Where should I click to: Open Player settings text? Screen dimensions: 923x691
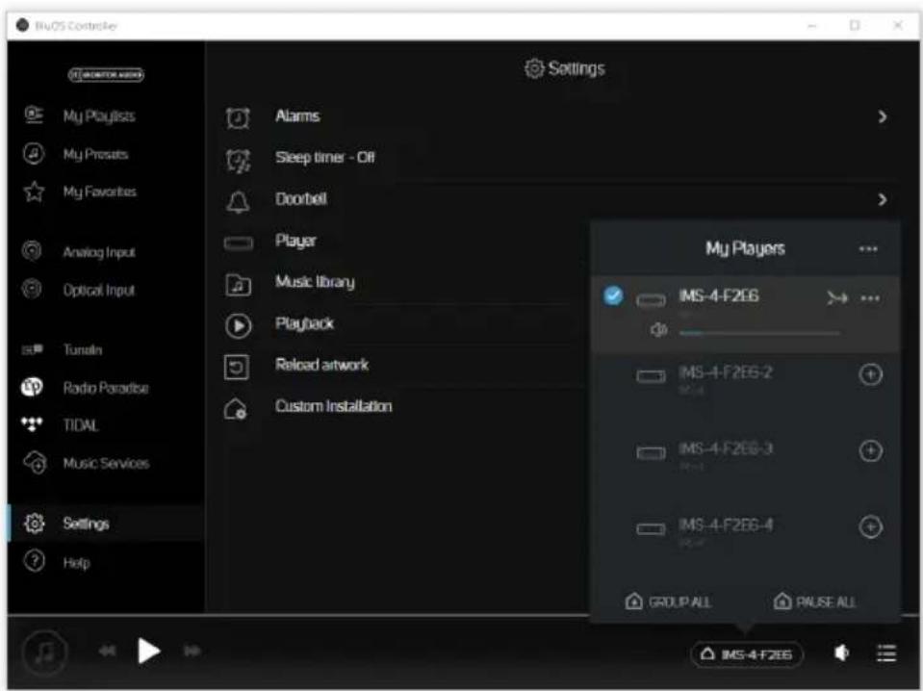(295, 241)
